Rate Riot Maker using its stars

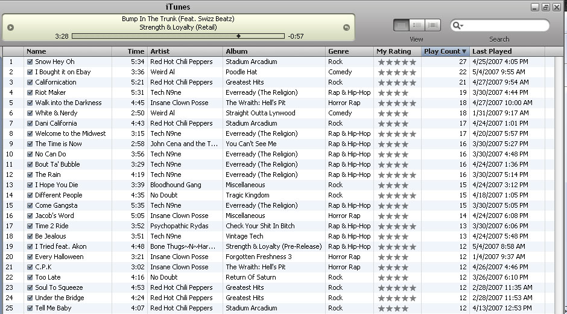click(x=393, y=92)
